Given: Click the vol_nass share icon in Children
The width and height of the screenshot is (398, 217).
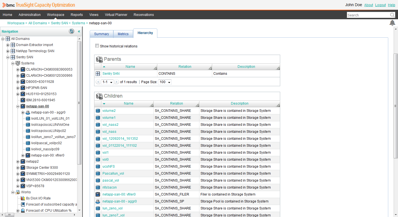Looking at the screenshot, I should (x=98, y=132).
